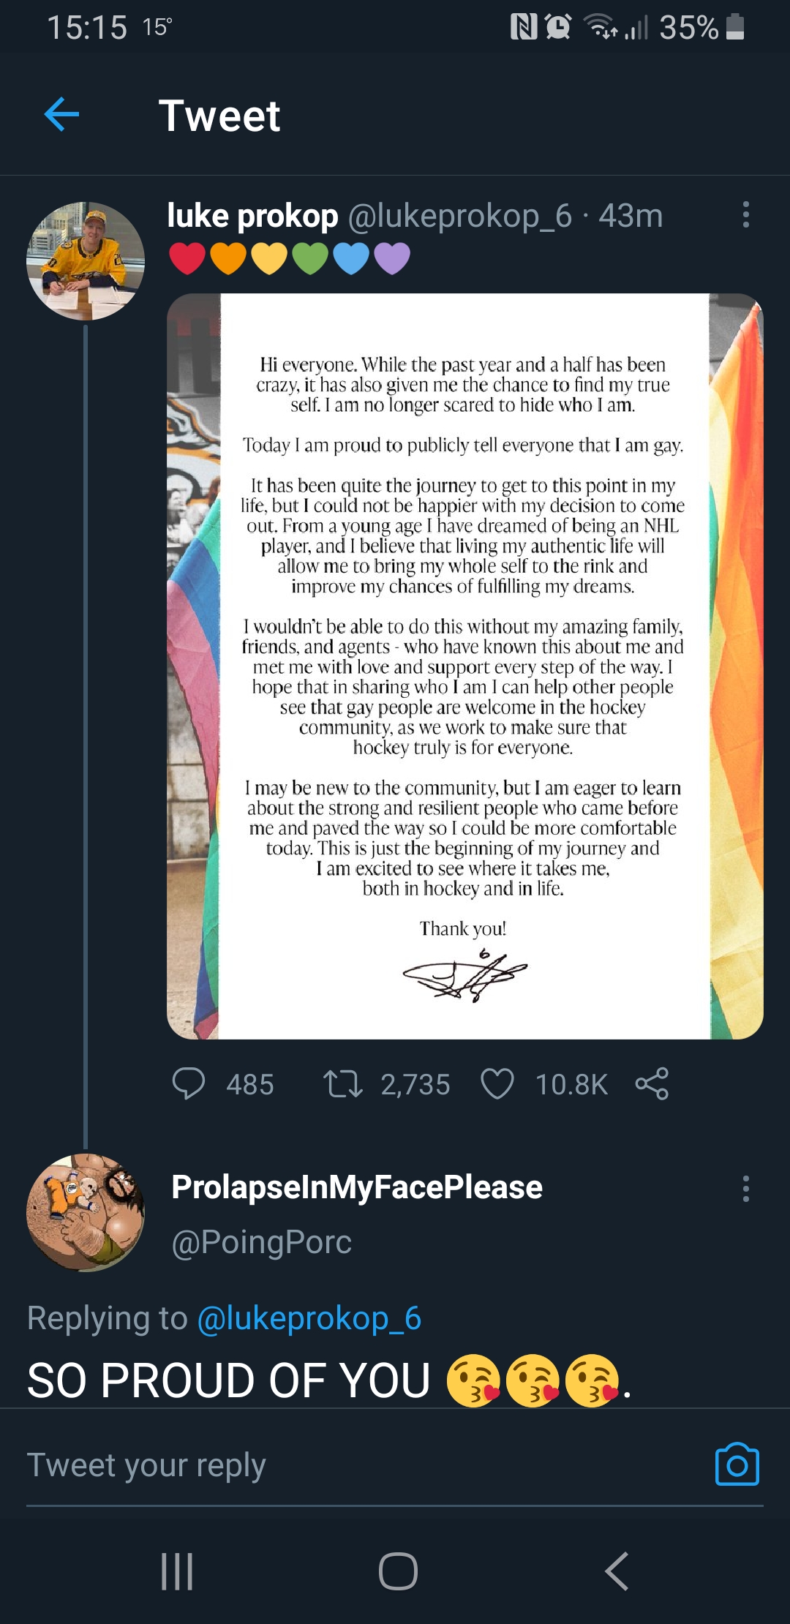The image size is (790, 1624).
Task: Open reply icon under Luke Prokop's tweet
Action: [x=189, y=1083]
